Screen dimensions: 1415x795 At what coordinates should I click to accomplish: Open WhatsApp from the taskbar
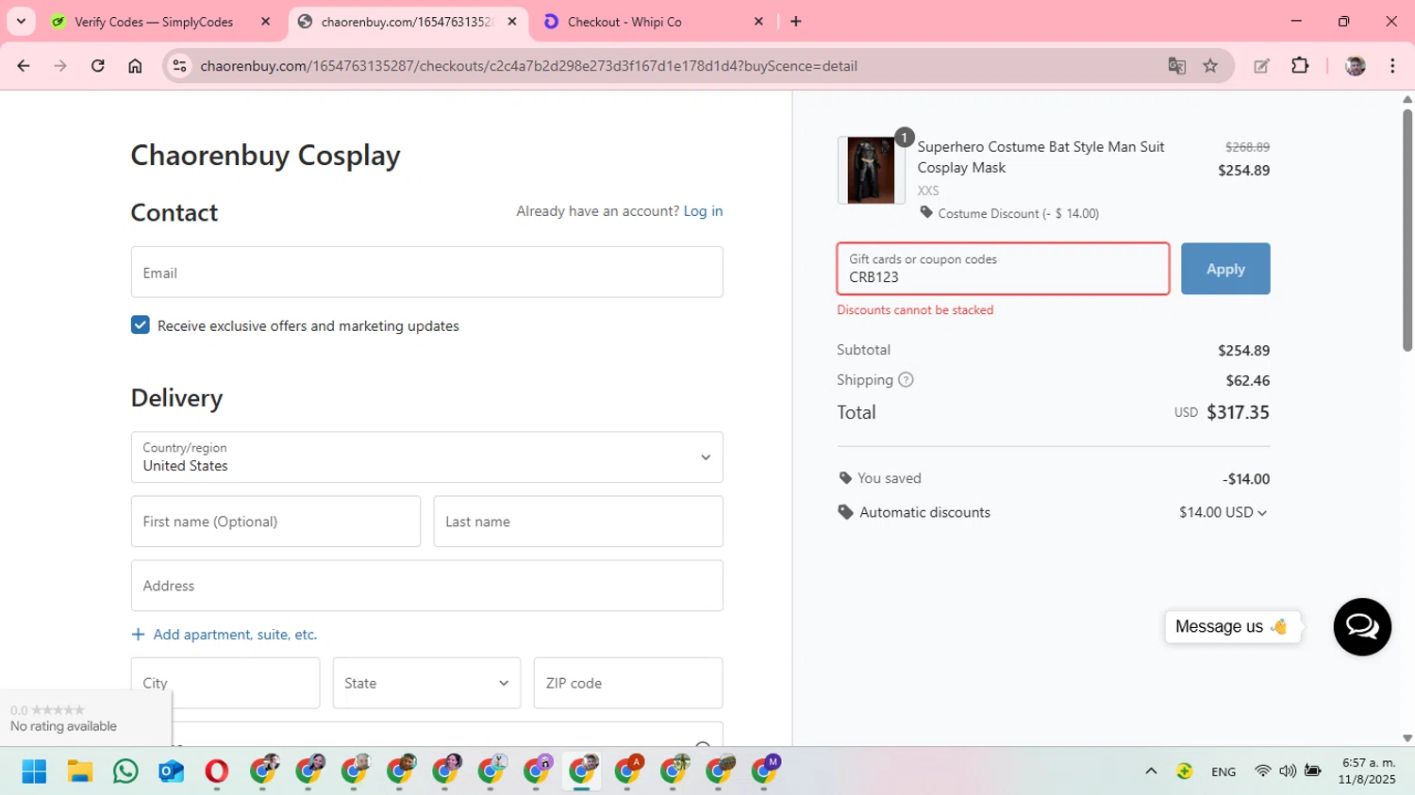click(x=125, y=771)
